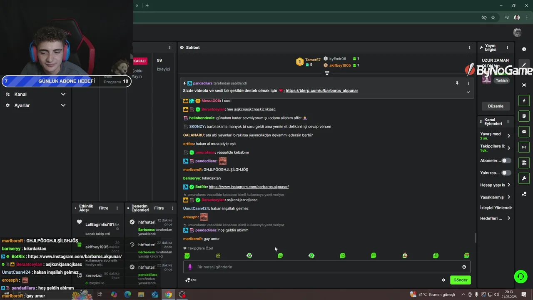Viewport: 533px width, 300px height.
Task: Insert the heart-eyes emote at row end
Action: tap(467, 255)
